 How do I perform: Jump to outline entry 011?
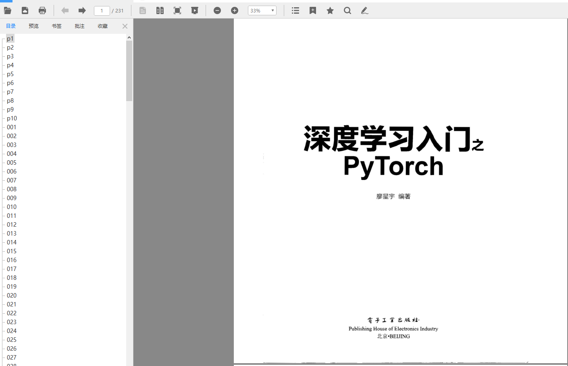tap(12, 216)
